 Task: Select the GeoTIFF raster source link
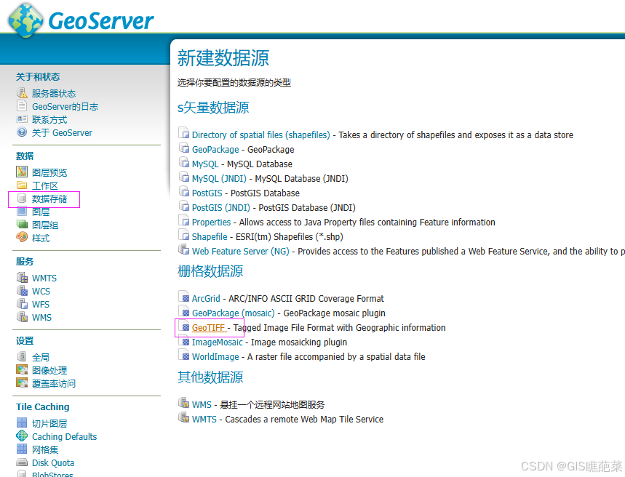coord(209,327)
